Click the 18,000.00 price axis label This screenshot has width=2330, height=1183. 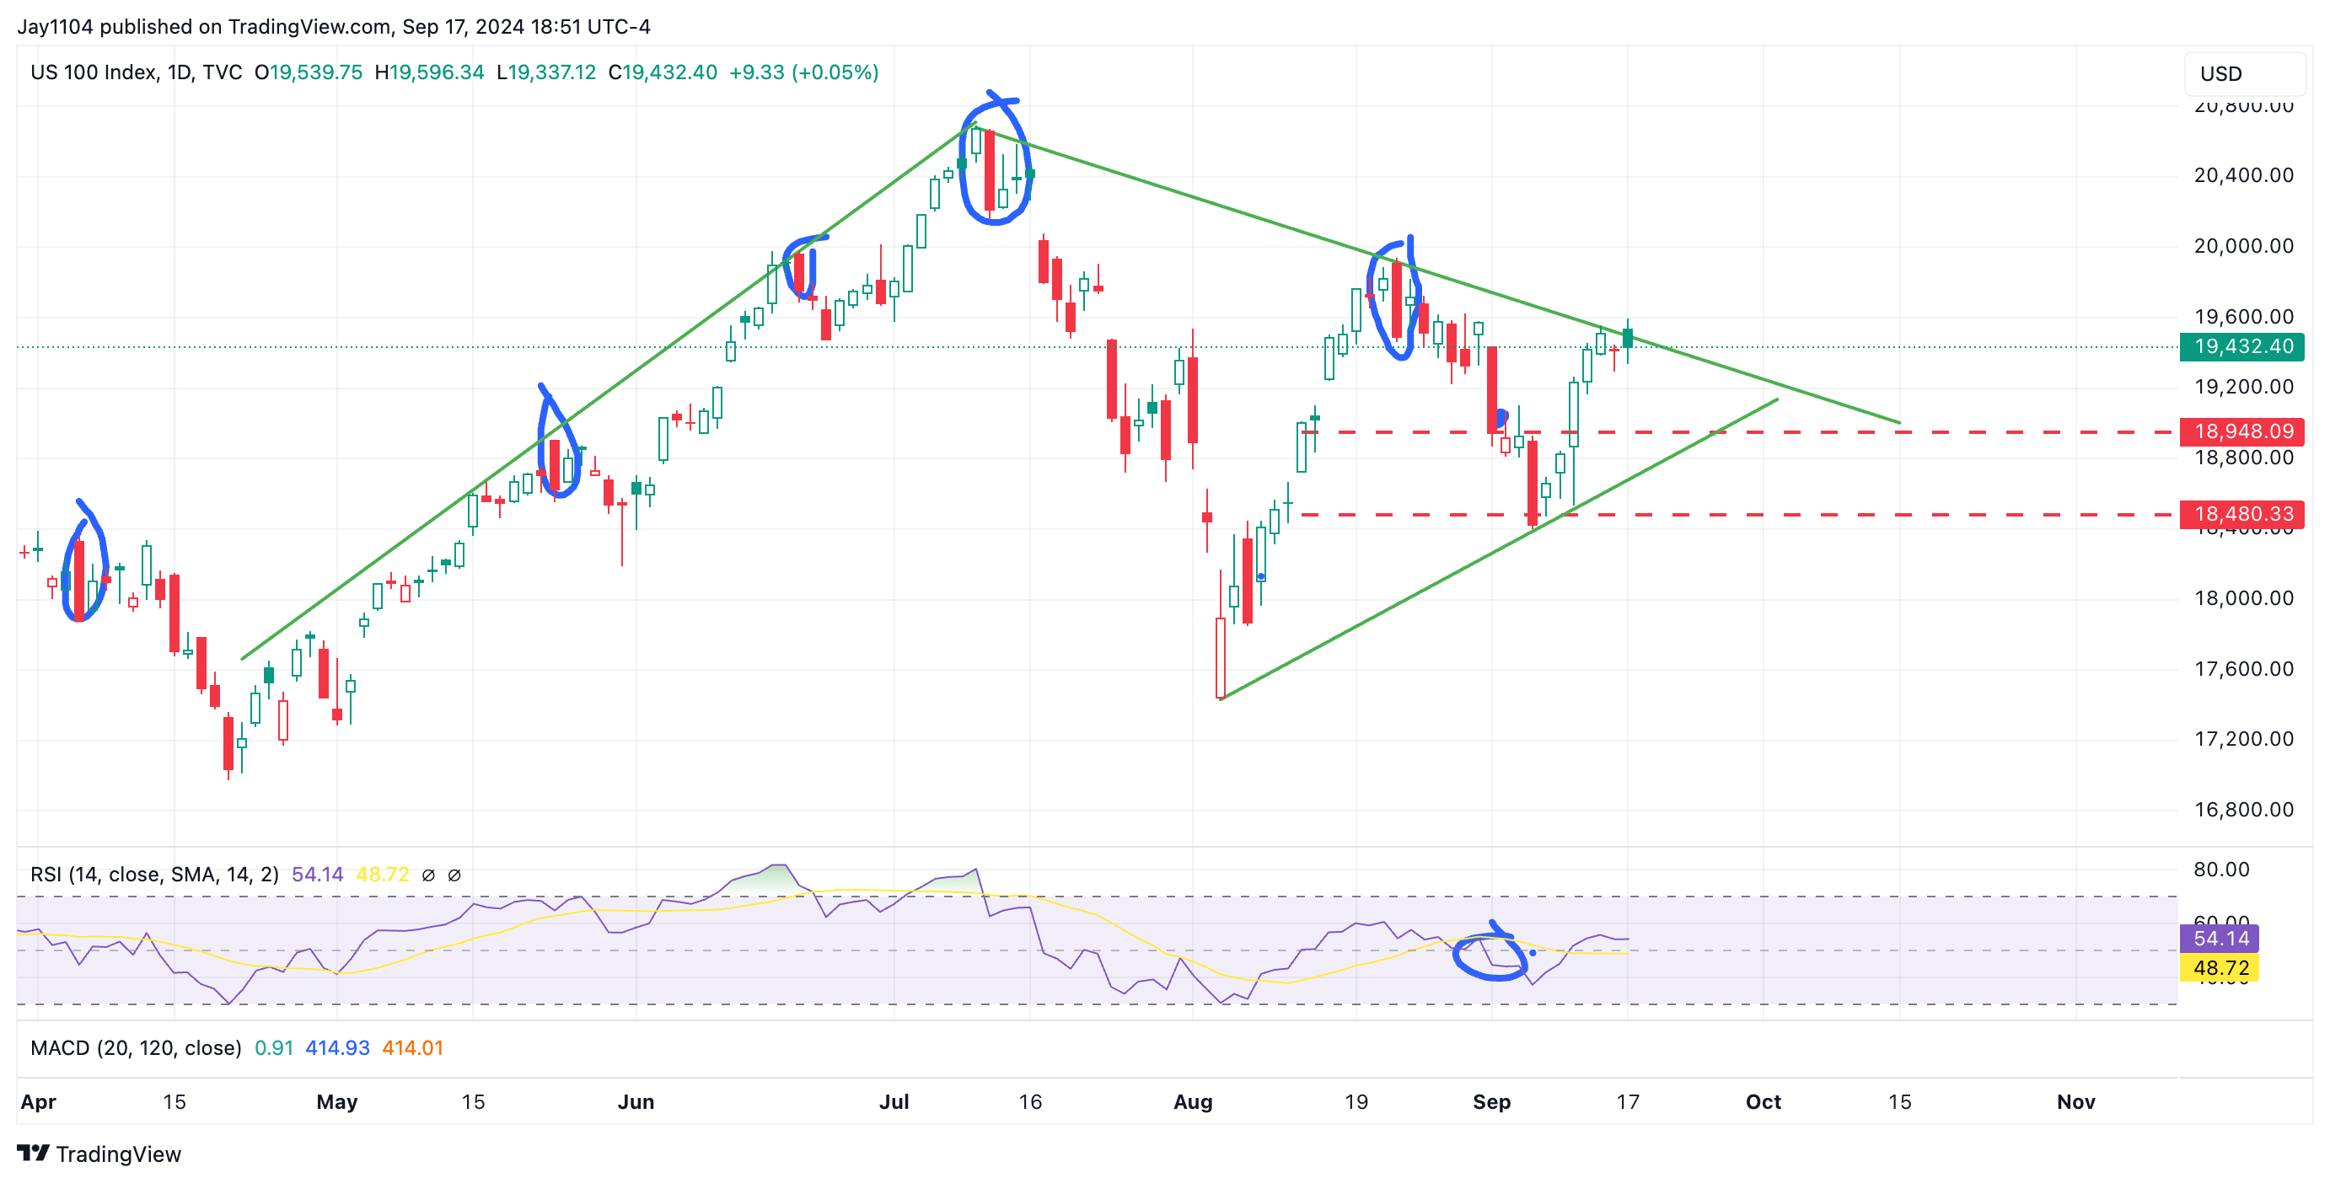point(2243,598)
